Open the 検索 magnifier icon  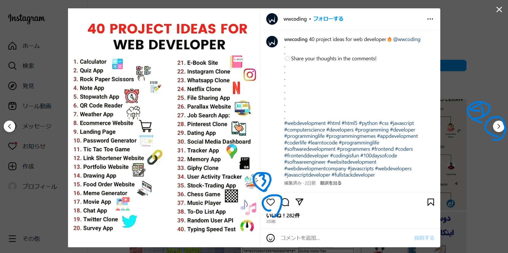tap(12, 66)
